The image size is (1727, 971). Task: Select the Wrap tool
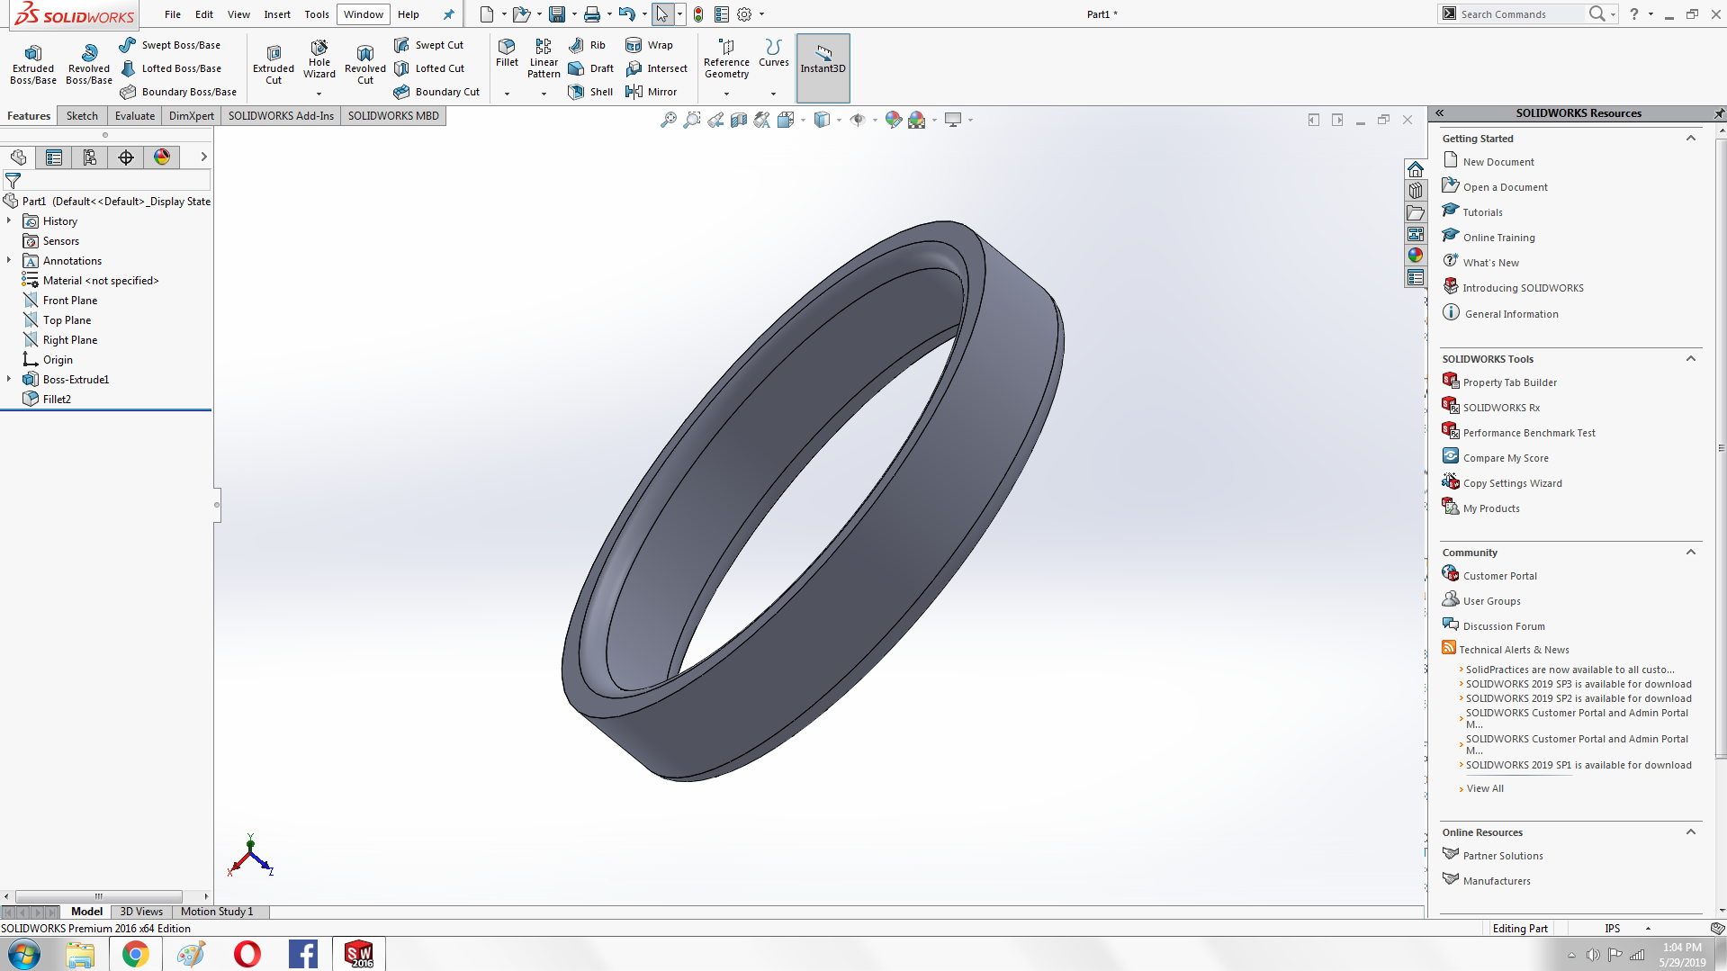[649, 45]
